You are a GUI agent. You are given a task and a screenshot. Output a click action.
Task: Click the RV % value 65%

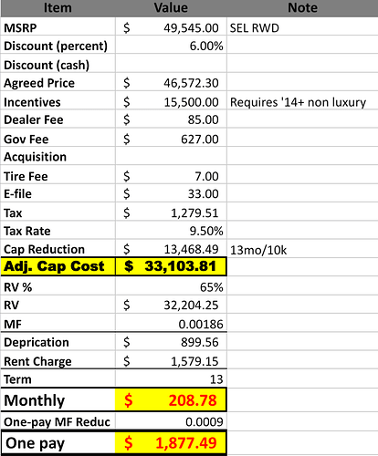point(171,286)
